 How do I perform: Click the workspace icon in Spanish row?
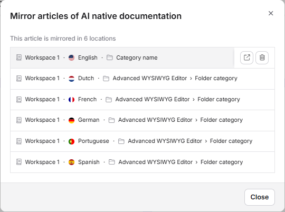19,162
